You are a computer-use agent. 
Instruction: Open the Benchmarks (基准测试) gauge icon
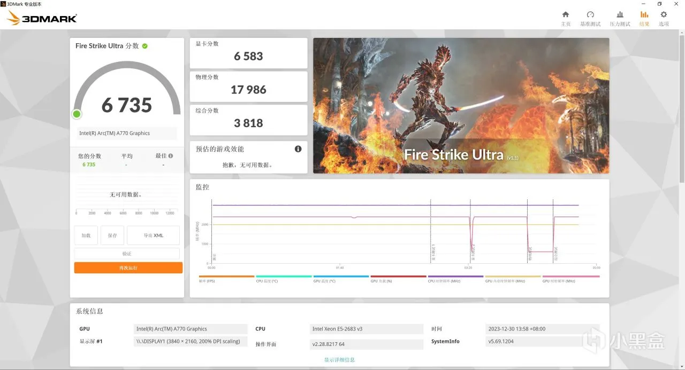590,15
